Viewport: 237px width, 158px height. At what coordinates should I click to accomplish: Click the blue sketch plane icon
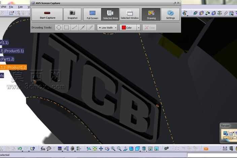click(x=213, y=13)
